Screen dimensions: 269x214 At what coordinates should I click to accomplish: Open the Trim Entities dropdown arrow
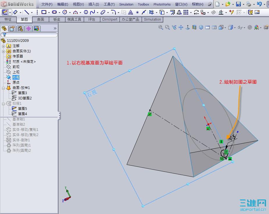(x=156, y=12)
